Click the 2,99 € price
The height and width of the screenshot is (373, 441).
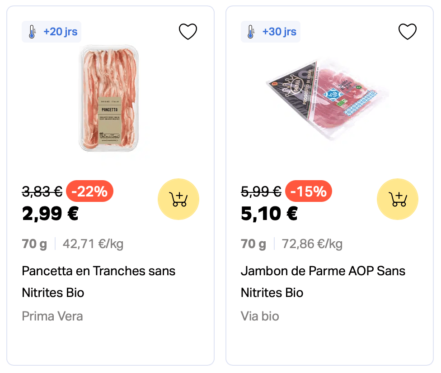[x=50, y=214]
